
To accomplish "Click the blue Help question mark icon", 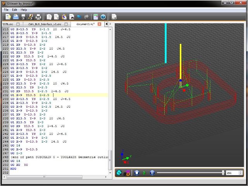I will tap(103, 17).
